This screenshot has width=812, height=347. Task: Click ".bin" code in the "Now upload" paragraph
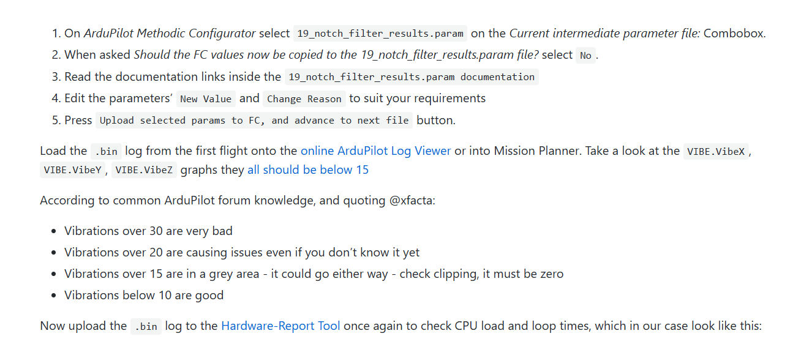point(146,326)
